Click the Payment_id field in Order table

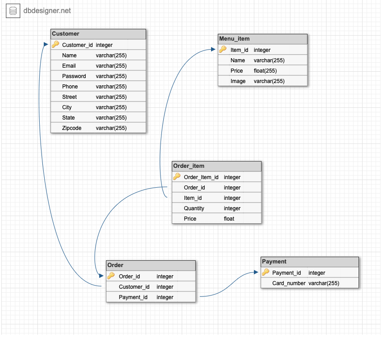click(151, 297)
